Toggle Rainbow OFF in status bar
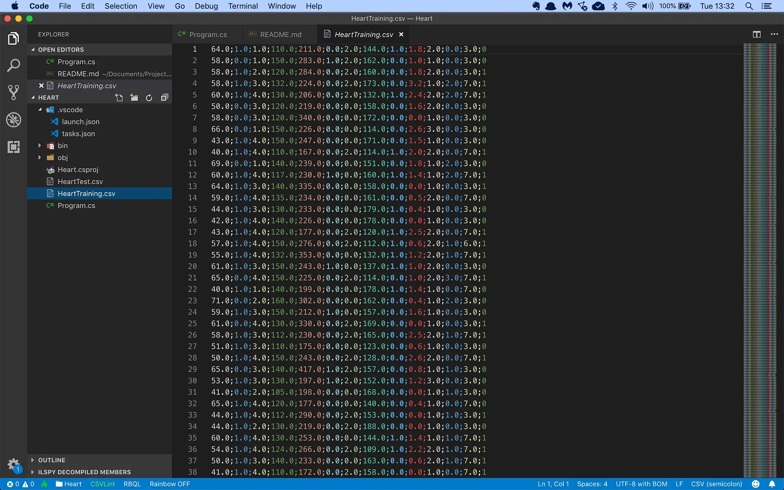Screen dimensions: 784x490 (170, 484)
